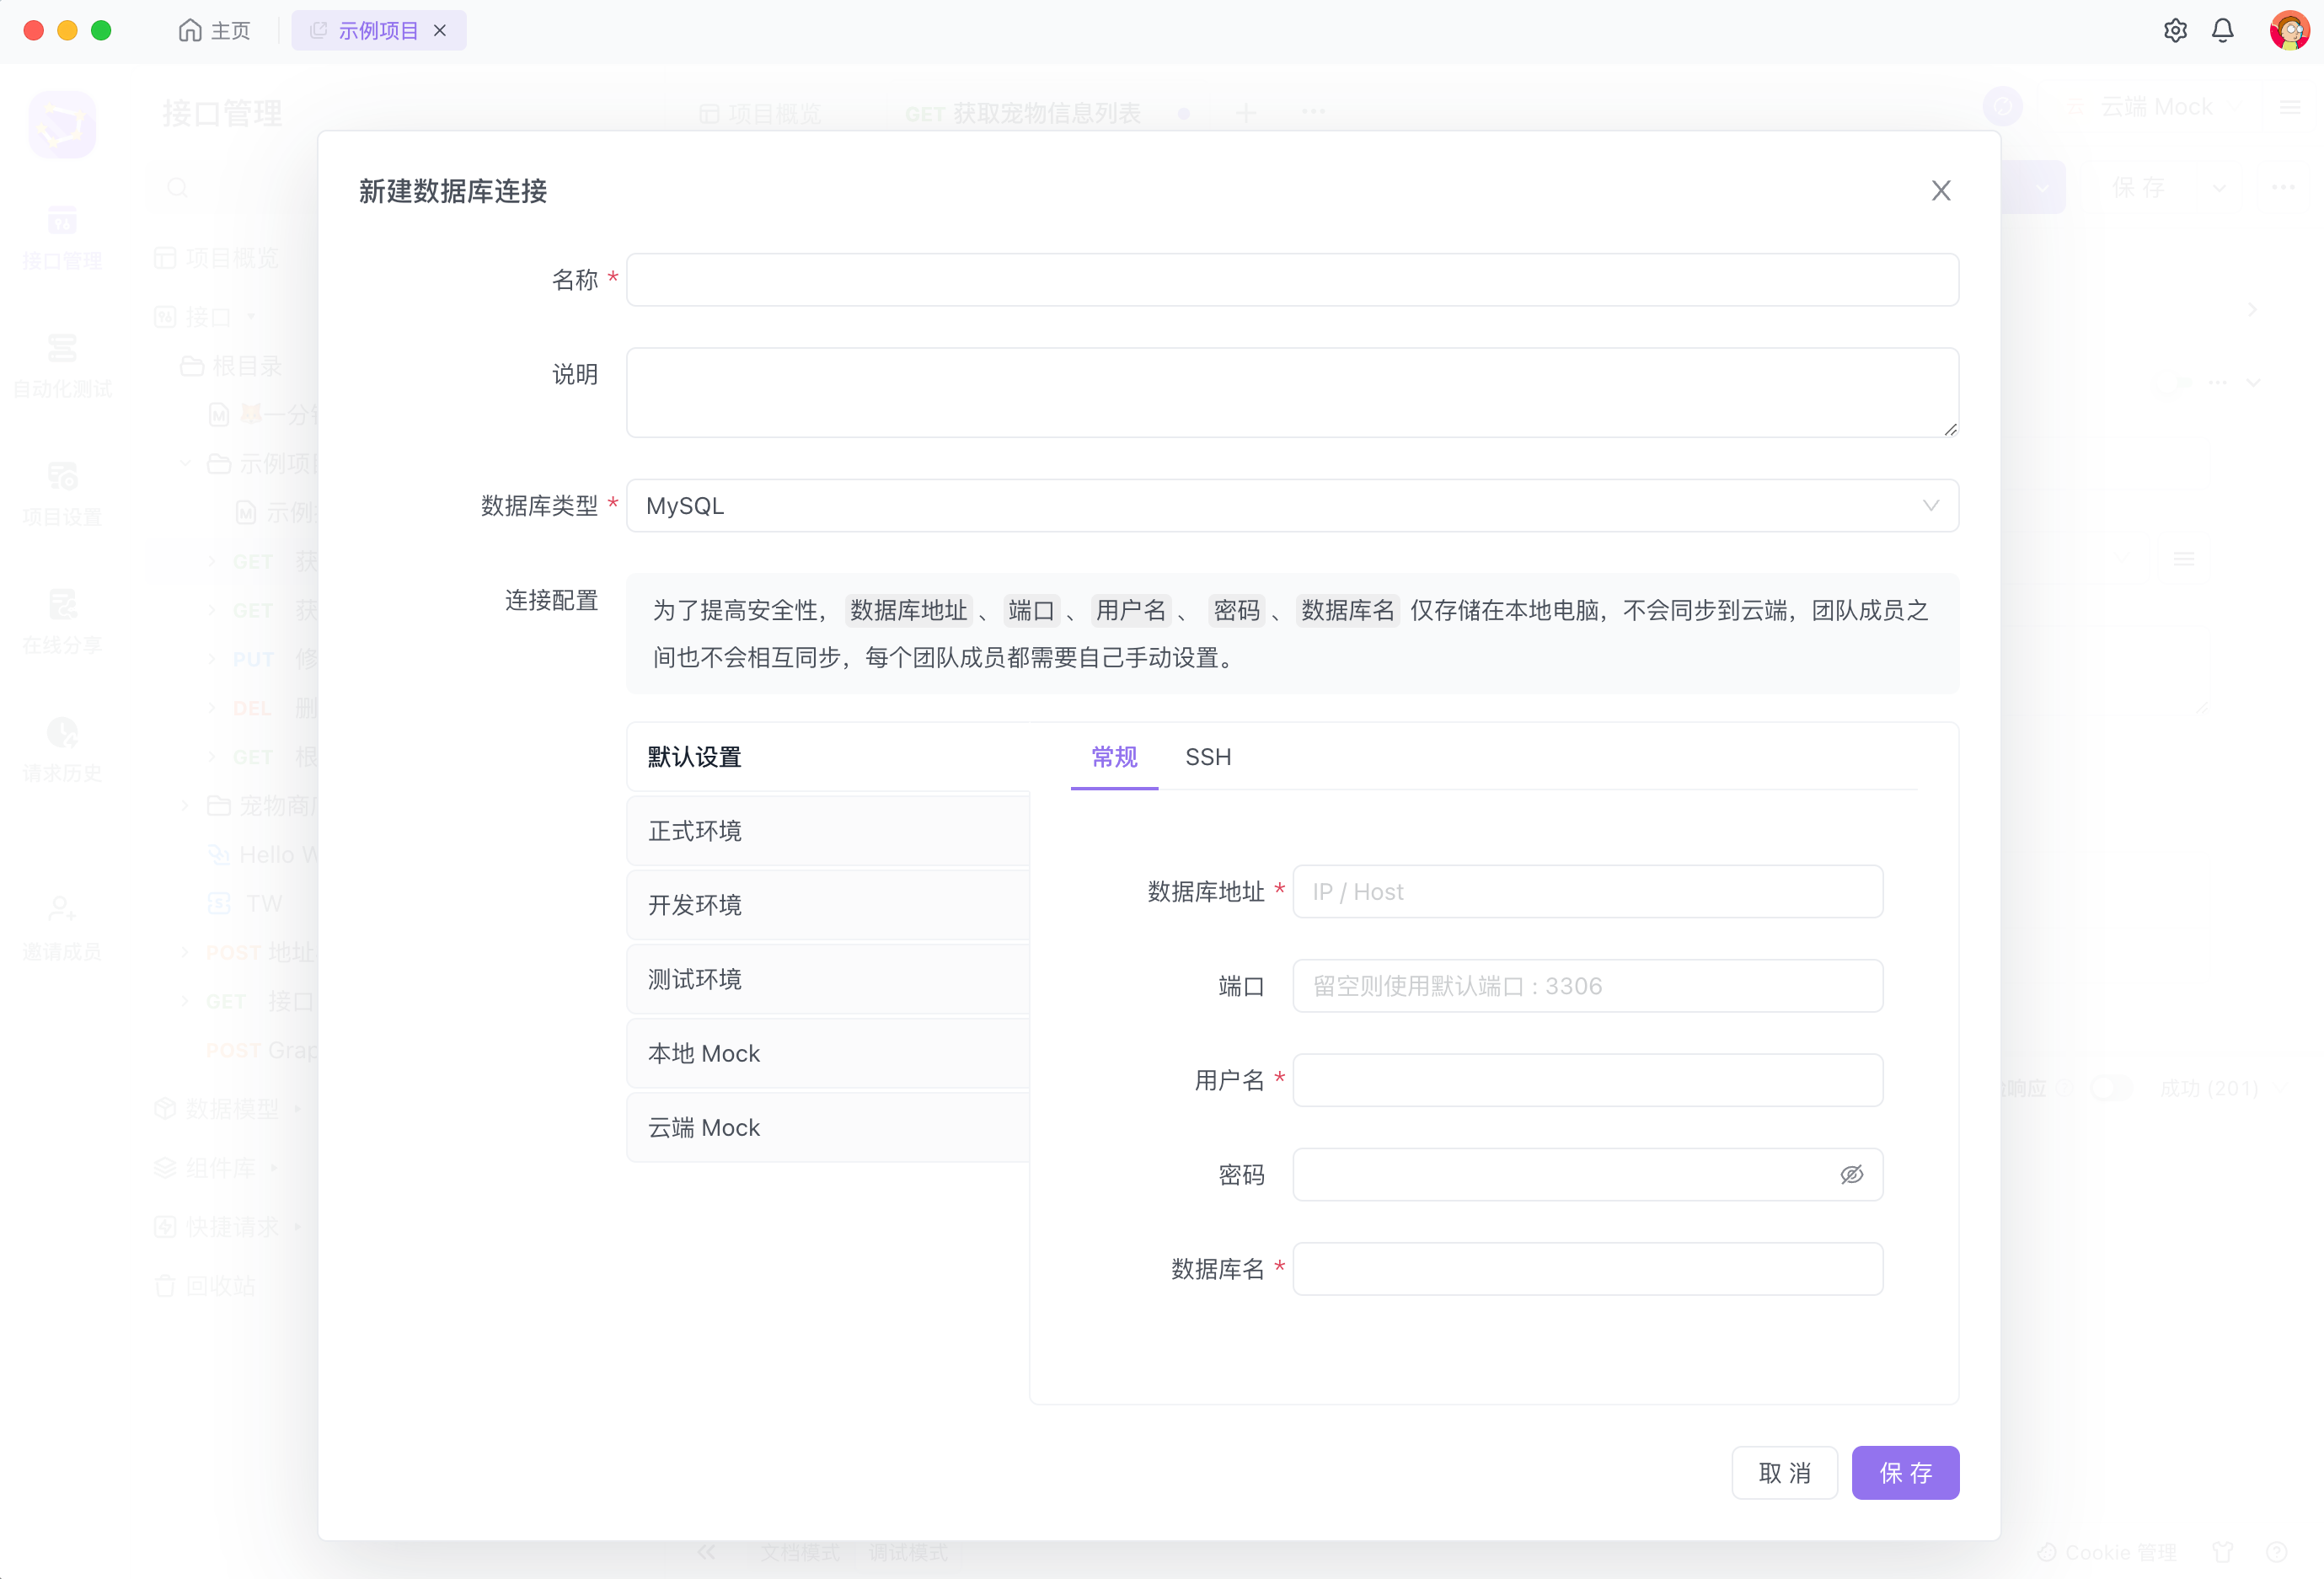2324x1579 pixels.
Task: Focus the 数据库地址 IP / Host field
Action: (x=1587, y=892)
